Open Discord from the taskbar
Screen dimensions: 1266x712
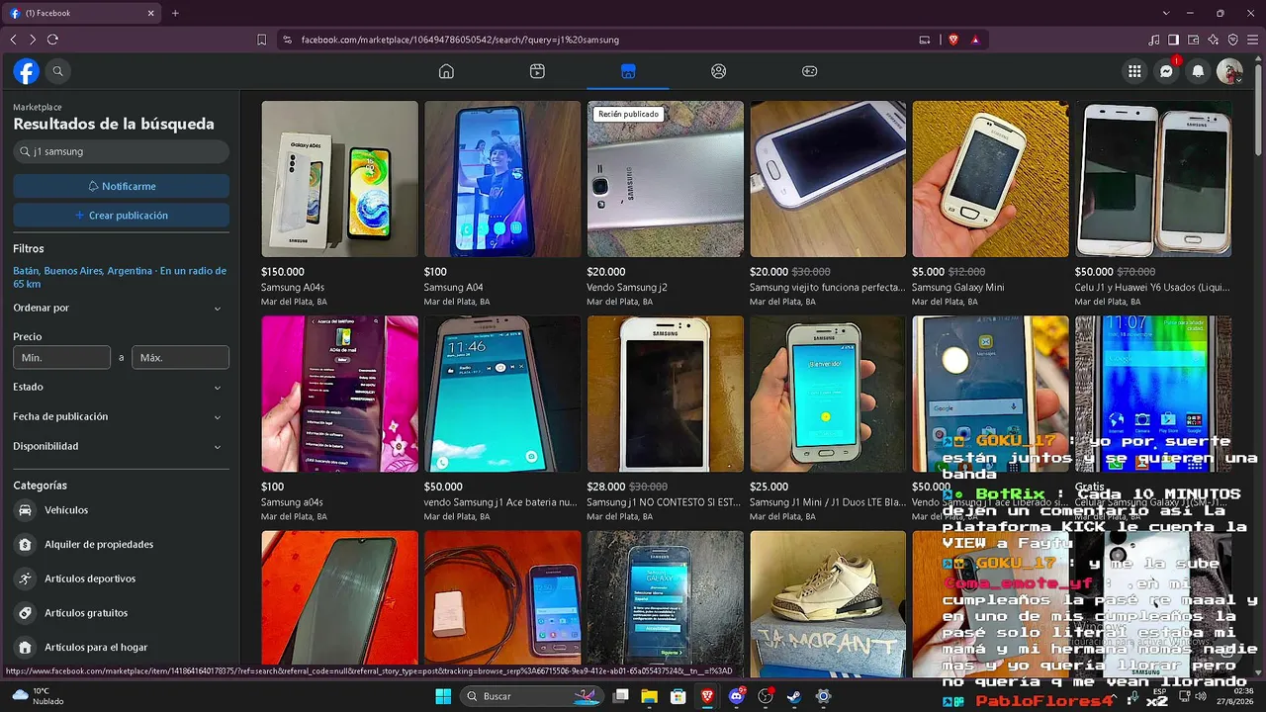(737, 696)
